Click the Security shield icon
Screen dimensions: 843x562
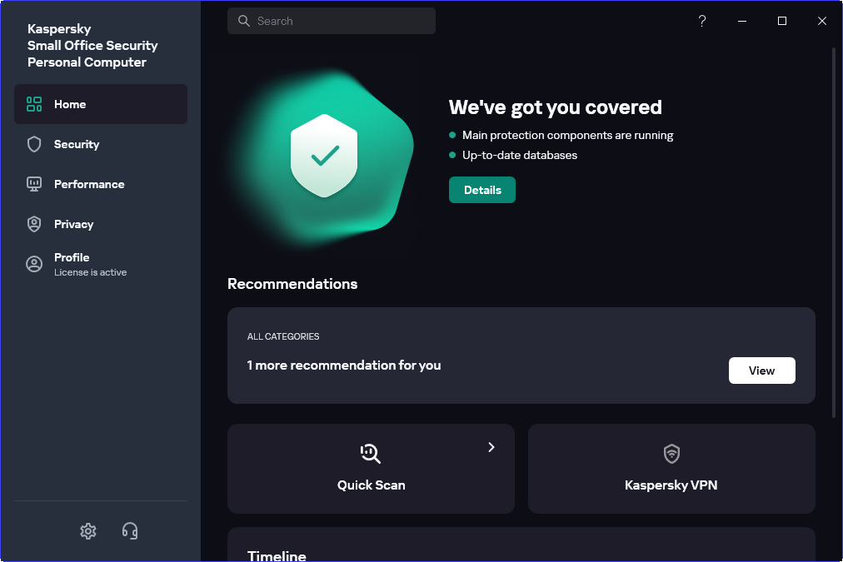tap(34, 144)
